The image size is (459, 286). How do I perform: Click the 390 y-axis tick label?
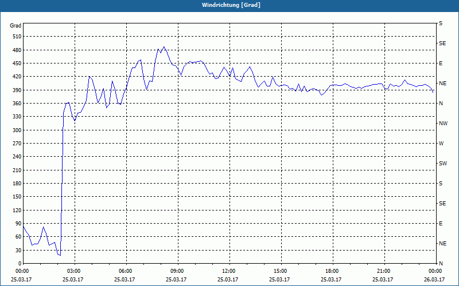(17, 90)
